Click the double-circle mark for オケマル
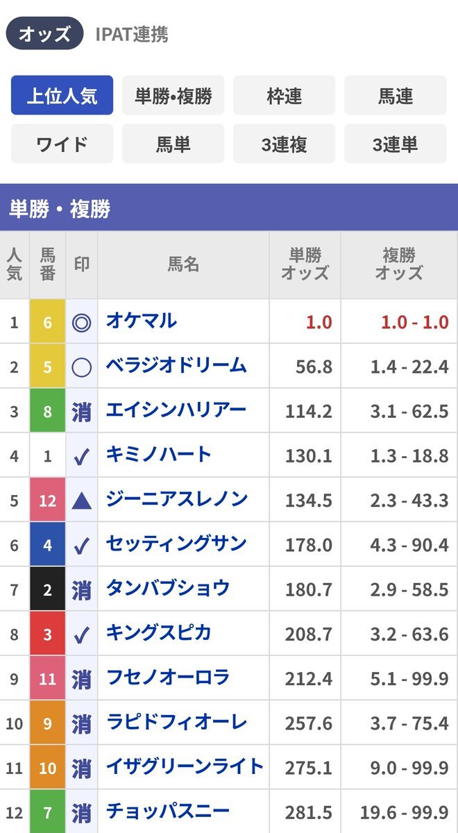The height and width of the screenshot is (833, 458). tap(82, 322)
